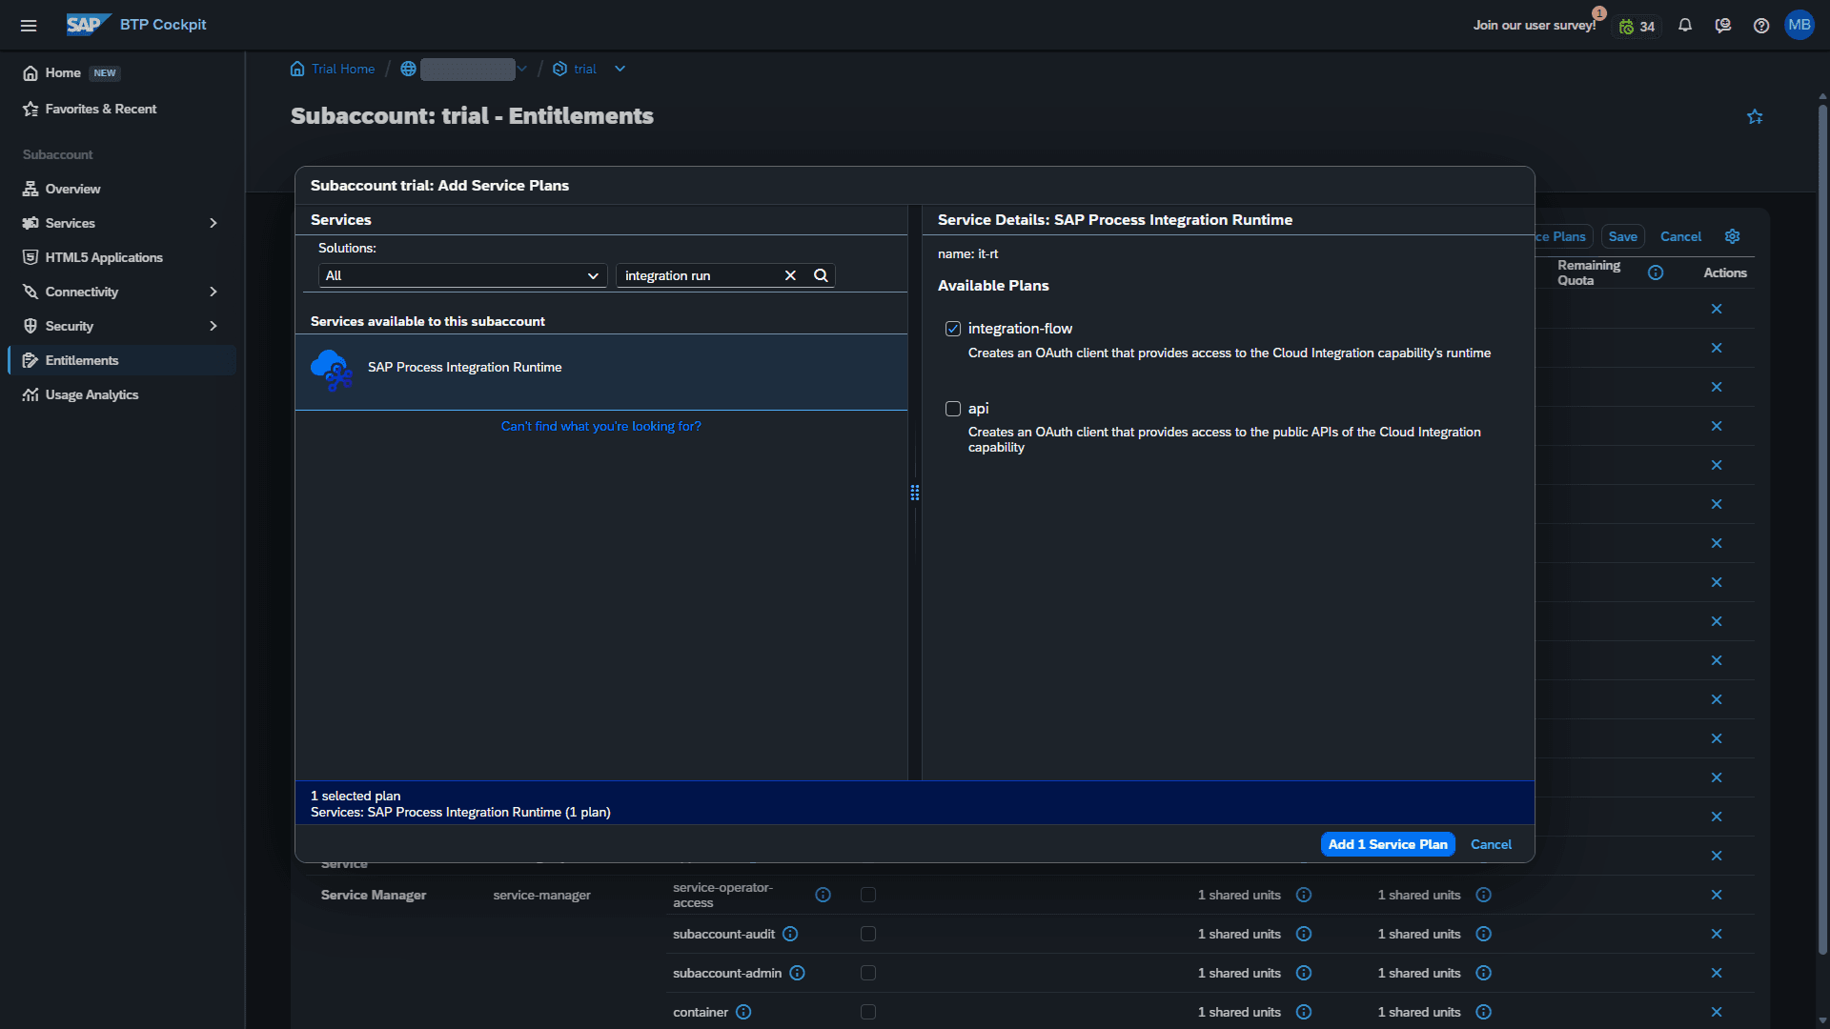Click the search magnifier in services filter

coord(821,275)
